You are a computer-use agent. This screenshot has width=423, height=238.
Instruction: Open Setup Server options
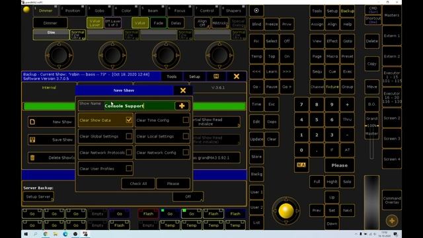tap(38, 196)
